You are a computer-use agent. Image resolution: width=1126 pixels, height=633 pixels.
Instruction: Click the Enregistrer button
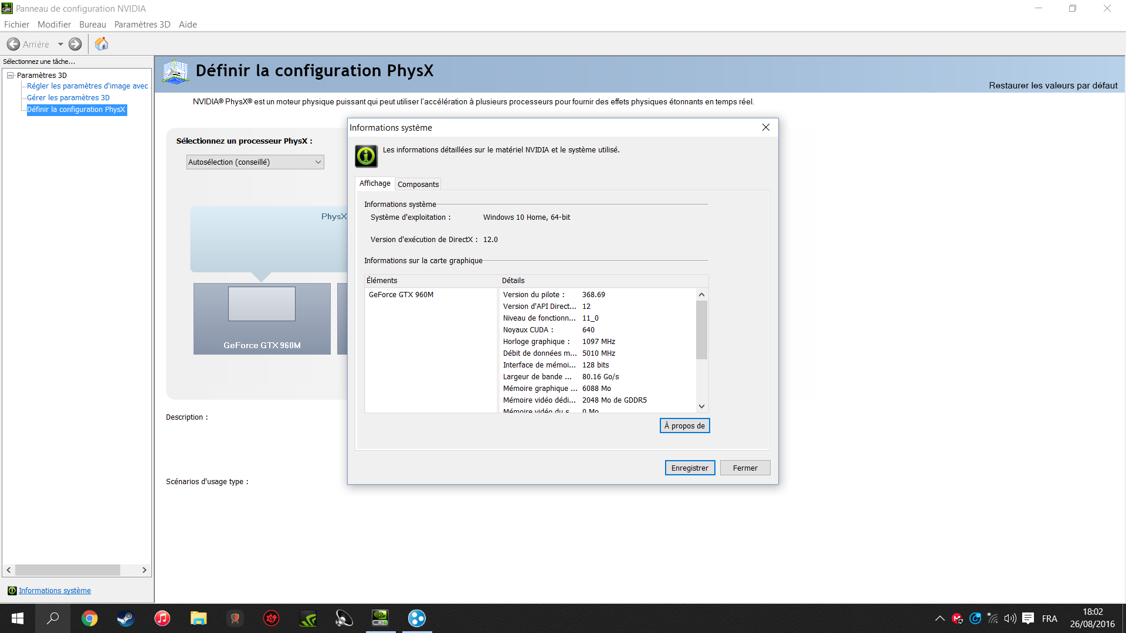[690, 468]
